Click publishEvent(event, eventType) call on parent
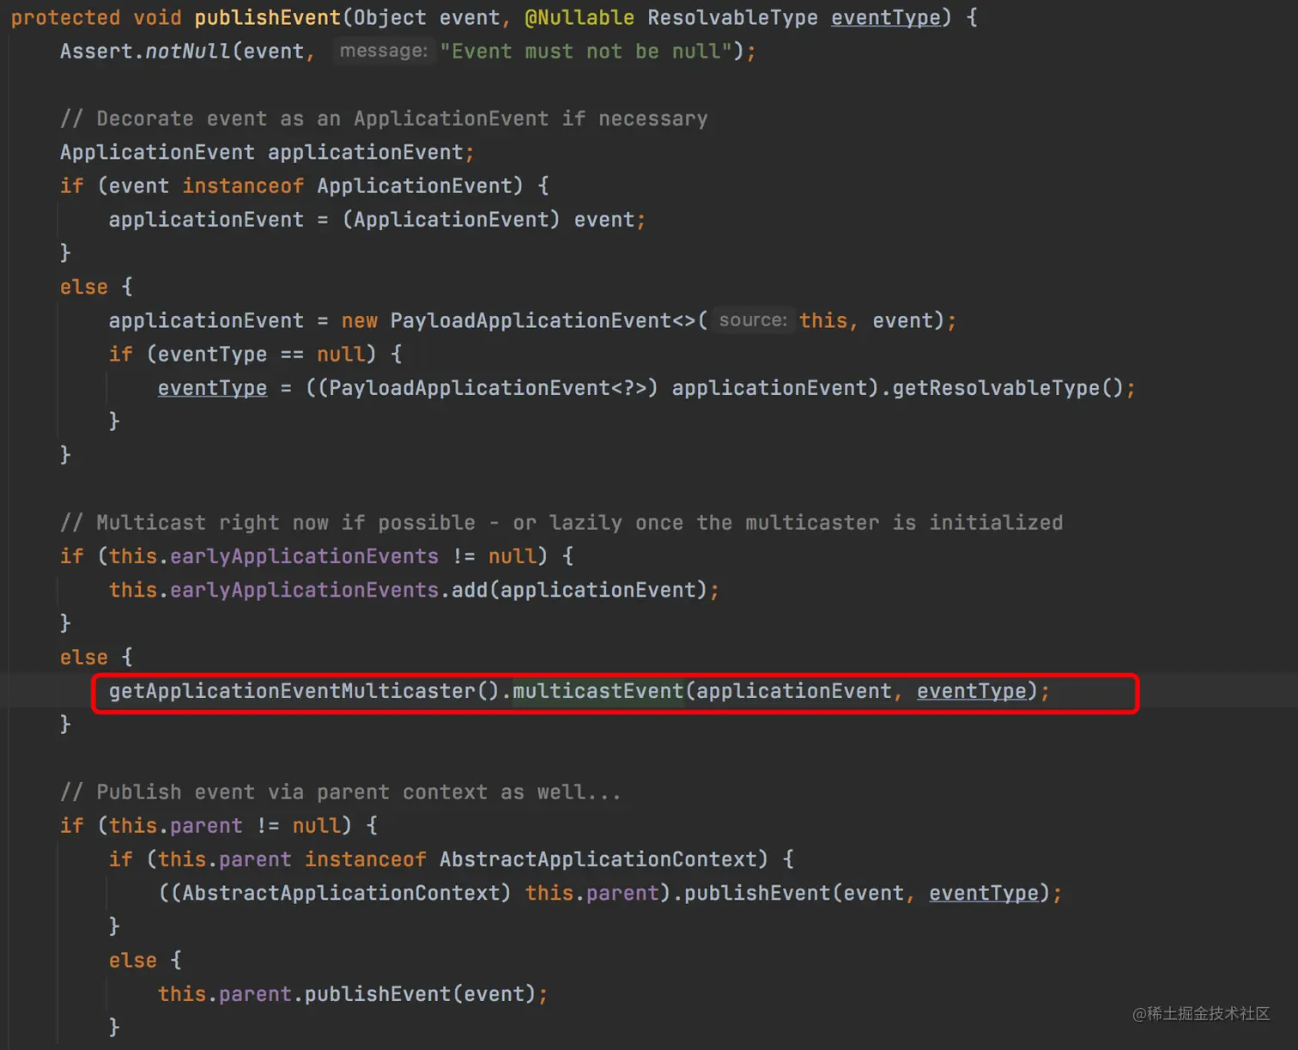 (x=867, y=893)
